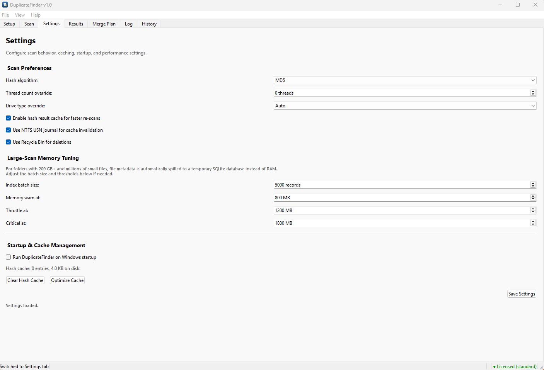
Task: Click the window resize grip icon
Action: pyautogui.click(x=541, y=367)
